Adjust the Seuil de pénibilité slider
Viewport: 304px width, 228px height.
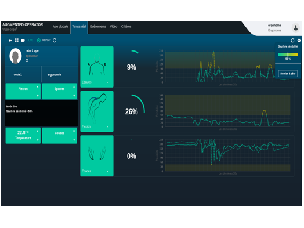pos(288,55)
